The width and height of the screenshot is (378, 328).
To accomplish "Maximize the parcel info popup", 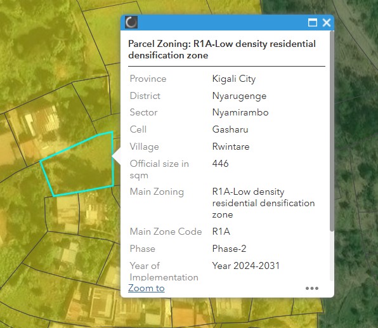I will tap(313, 23).
